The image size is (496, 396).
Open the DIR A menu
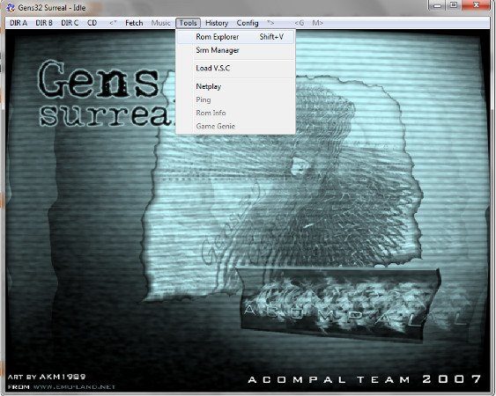pyautogui.click(x=19, y=23)
